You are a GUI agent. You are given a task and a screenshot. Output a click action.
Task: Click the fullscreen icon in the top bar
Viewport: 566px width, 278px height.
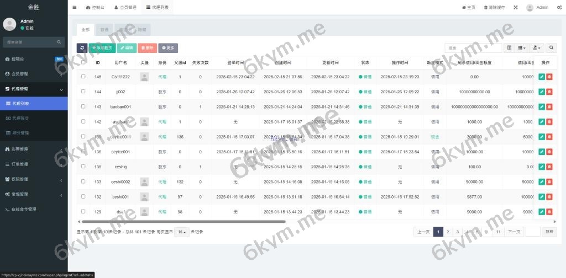[516, 7]
